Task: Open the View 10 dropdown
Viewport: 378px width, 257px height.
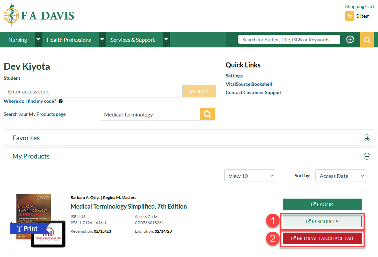Action: tap(250, 176)
